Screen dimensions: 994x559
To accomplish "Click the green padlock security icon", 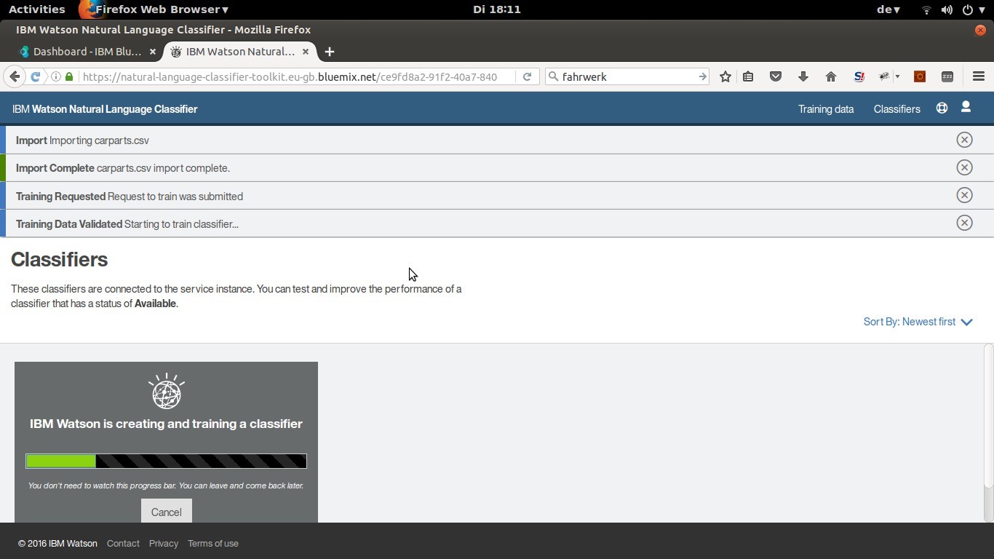I will click(69, 76).
